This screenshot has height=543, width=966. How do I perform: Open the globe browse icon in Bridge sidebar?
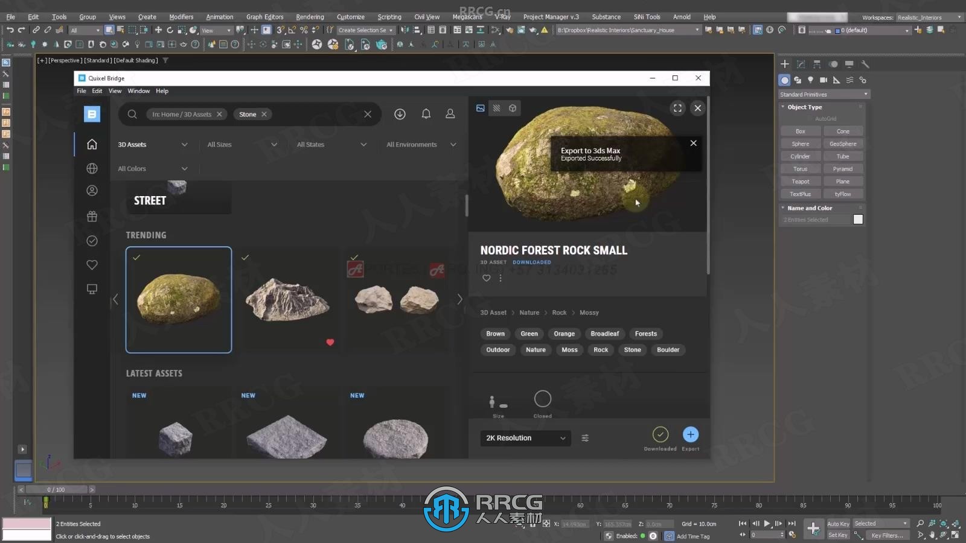click(92, 168)
